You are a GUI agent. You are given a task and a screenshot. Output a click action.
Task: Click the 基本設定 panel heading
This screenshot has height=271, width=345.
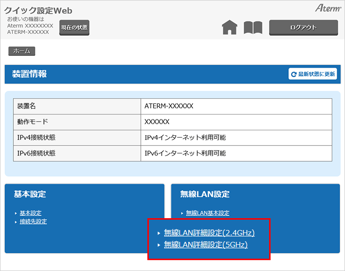point(30,194)
